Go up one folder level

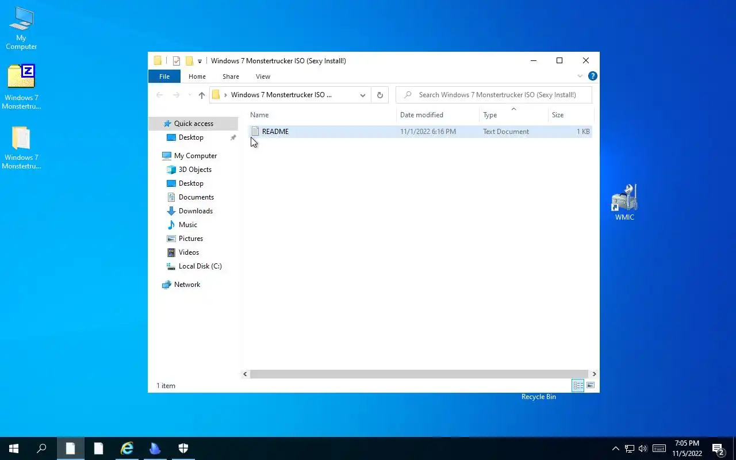point(201,95)
